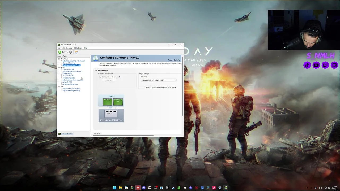
Task: Click Kick icon in stream overlay
Action: (x=334, y=65)
